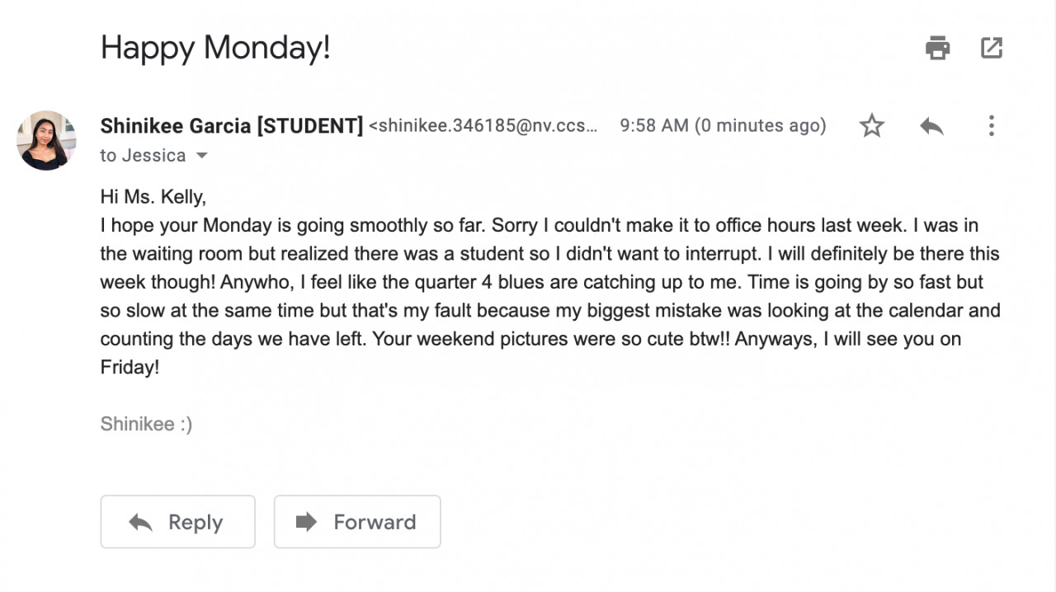
Task: Click the right arrow inside the Forward button
Action: coord(306,522)
